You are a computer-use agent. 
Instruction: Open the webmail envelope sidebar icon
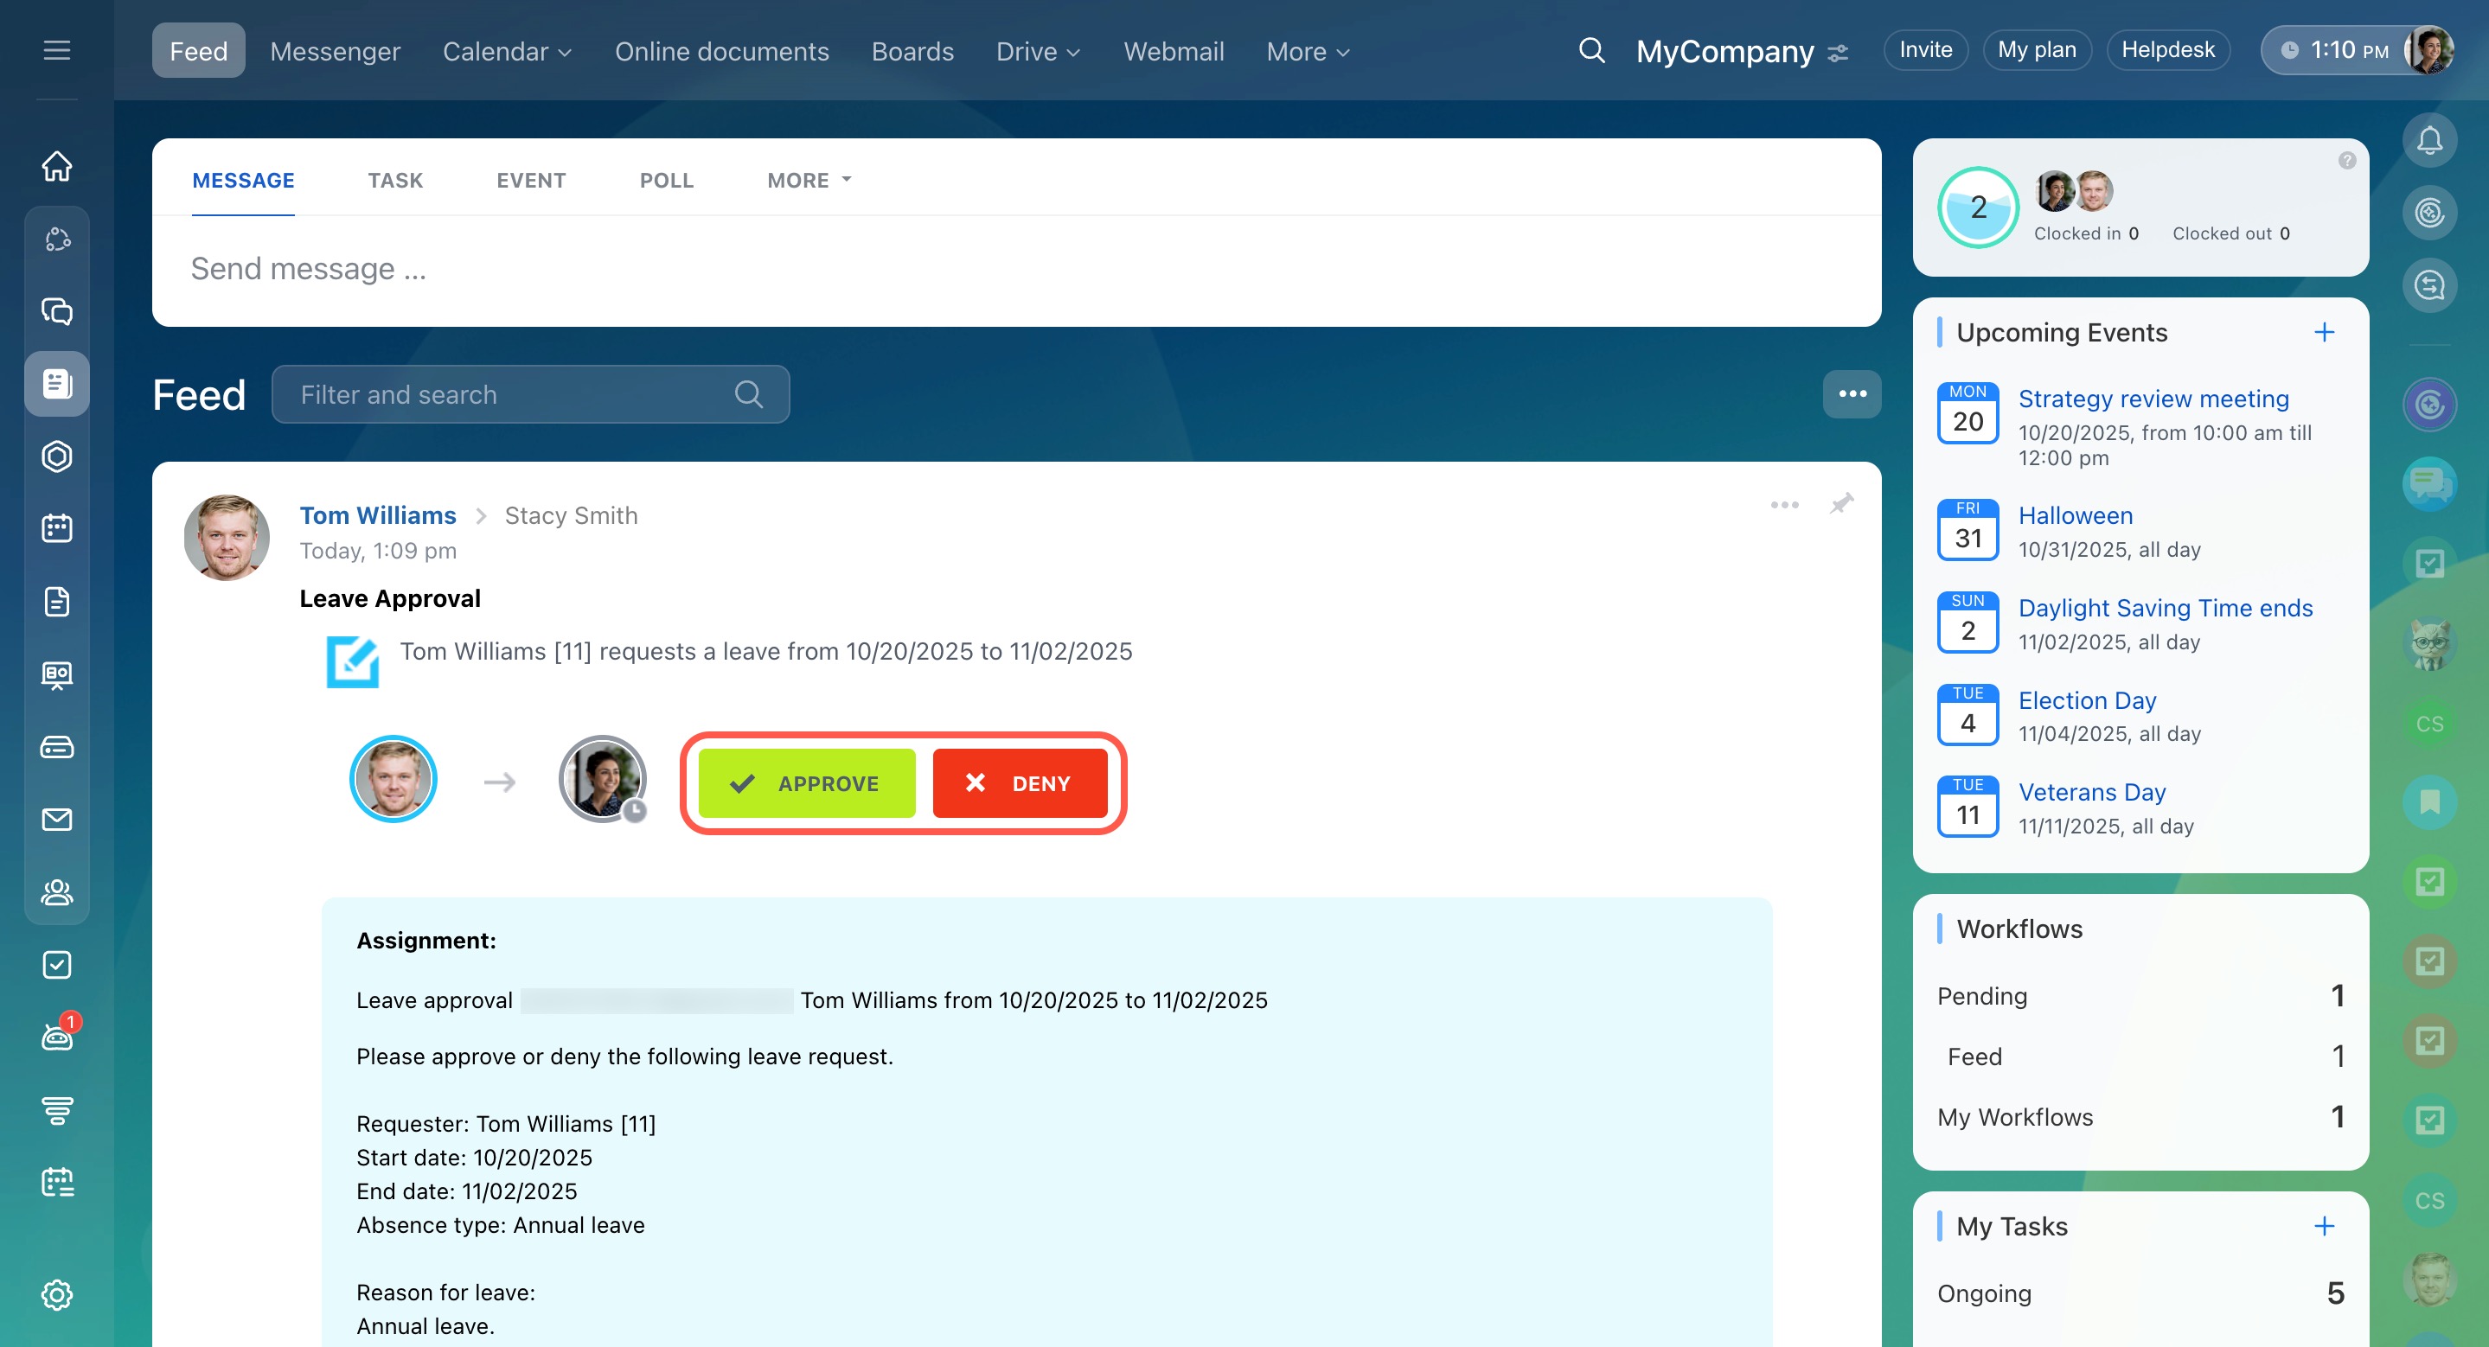pos(57,820)
